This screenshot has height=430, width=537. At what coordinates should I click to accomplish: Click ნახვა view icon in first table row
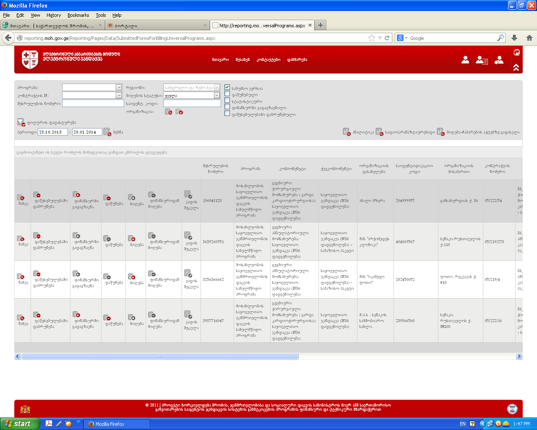(21, 198)
